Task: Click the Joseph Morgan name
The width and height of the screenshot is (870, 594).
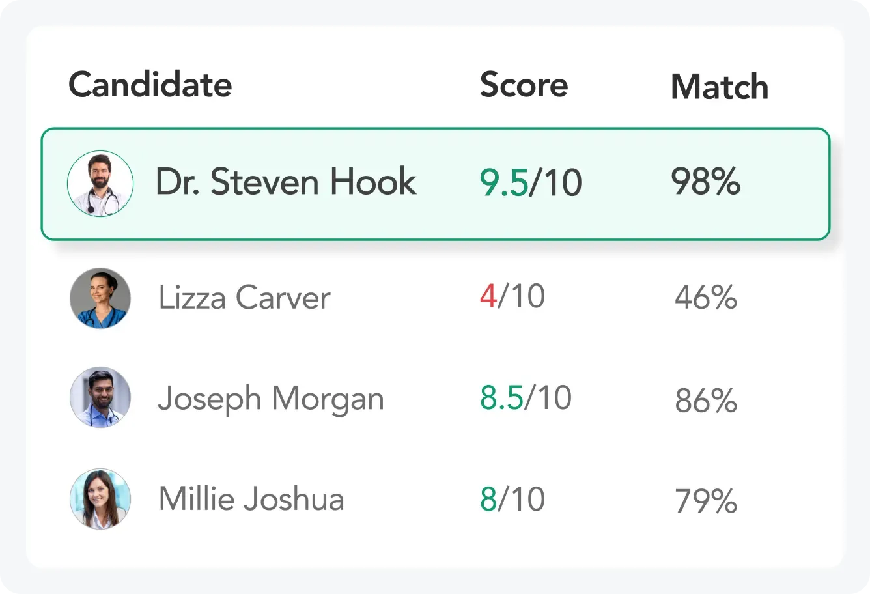Action: point(271,399)
